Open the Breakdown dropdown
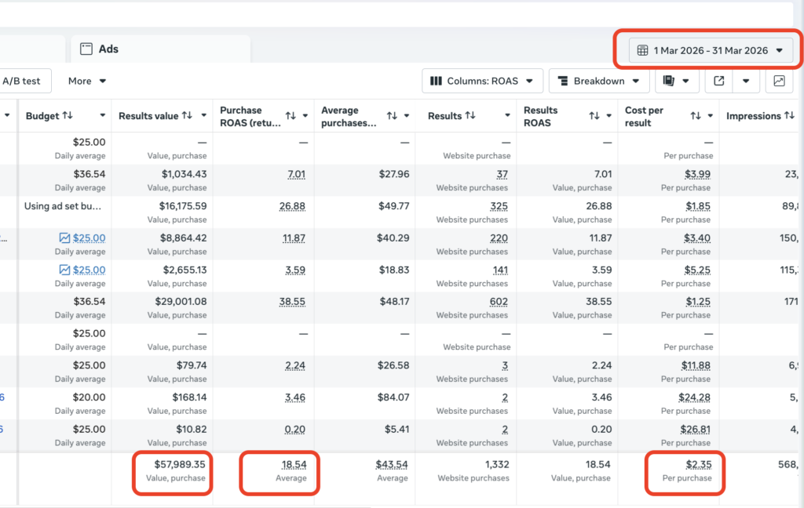804x508 pixels. click(x=599, y=81)
